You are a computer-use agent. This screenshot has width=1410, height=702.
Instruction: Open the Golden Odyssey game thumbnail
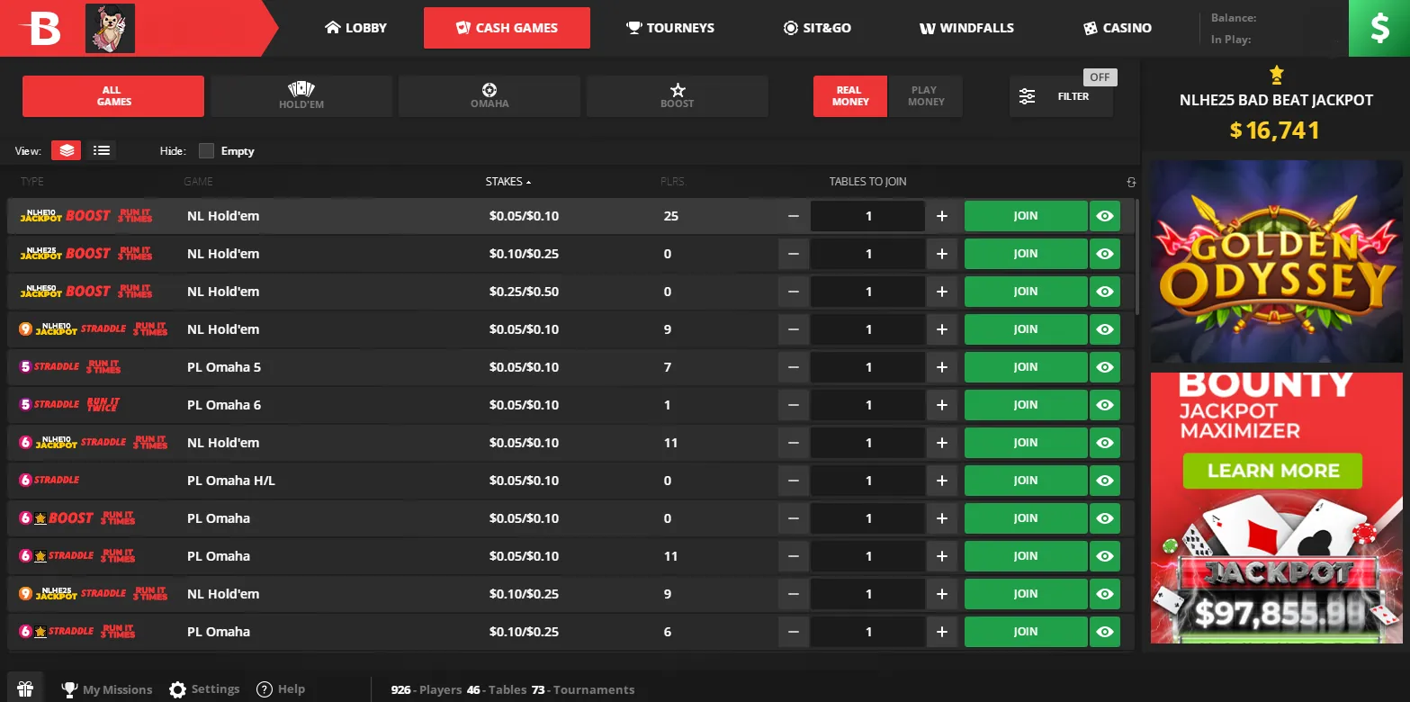(1276, 261)
